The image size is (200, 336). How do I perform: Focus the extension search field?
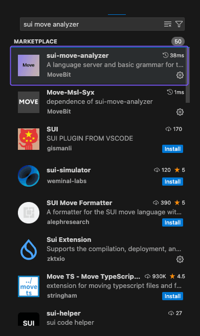[x=92, y=24]
